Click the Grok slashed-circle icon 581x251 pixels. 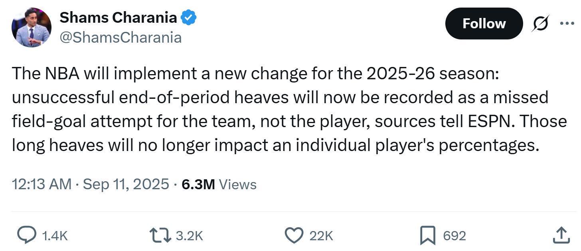click(541, 24)
